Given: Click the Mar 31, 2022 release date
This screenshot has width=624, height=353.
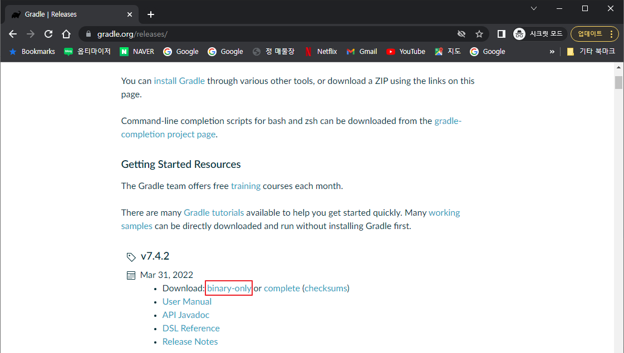Looking at the screenshot, I should point(166,275).
